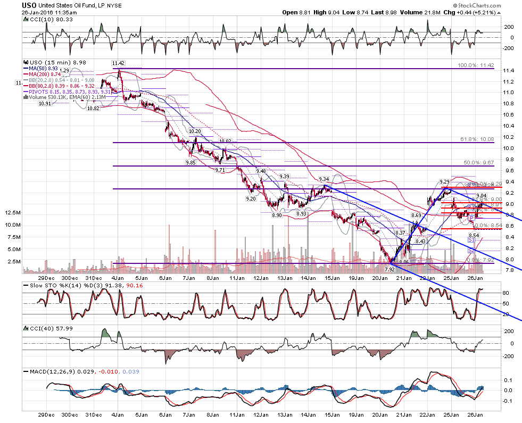Click the Volume 21.8M header value
Screen dimensions: 522x423
(420, 12)
